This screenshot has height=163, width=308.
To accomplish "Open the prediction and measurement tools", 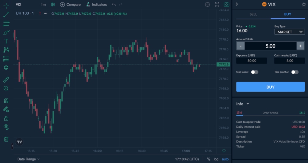I will tap(6, 59).
